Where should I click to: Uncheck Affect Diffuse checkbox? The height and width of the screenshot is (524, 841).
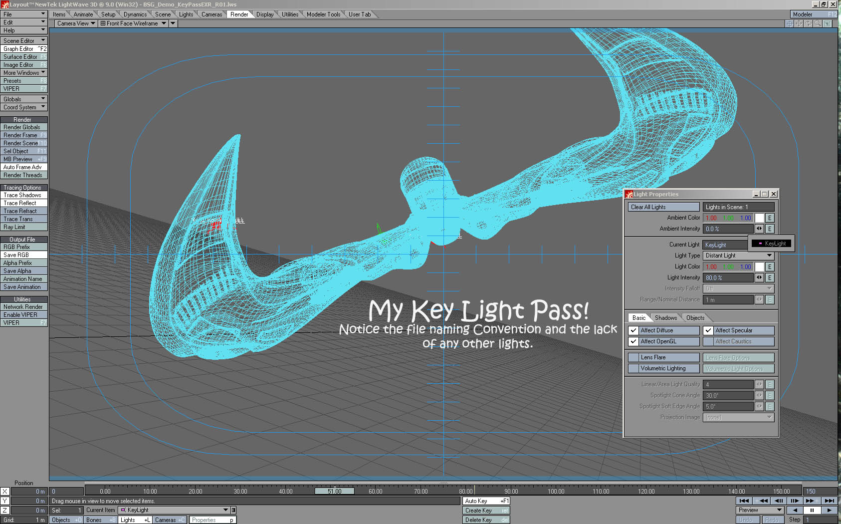[x=633, y=330]
